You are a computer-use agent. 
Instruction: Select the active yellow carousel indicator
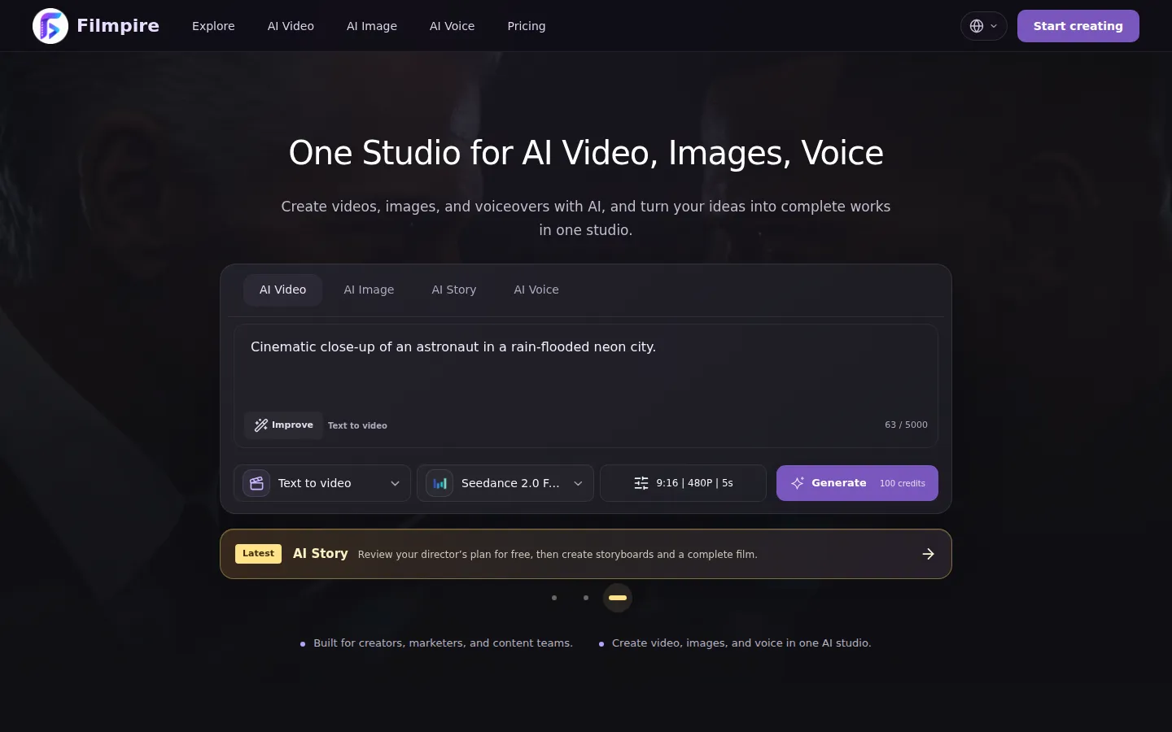pos(618,598)
